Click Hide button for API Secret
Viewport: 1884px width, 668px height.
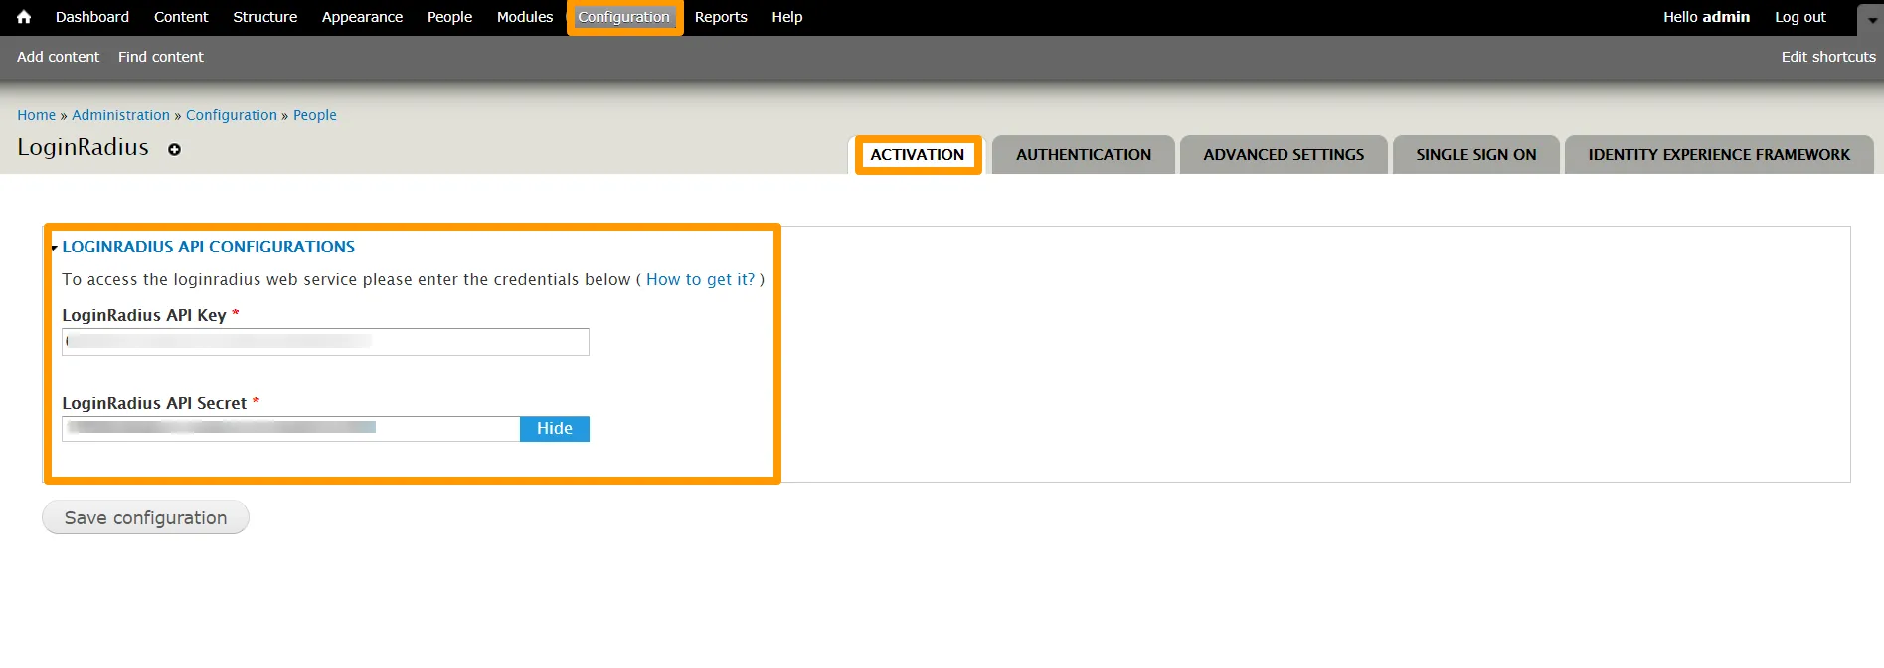[555, 429]
